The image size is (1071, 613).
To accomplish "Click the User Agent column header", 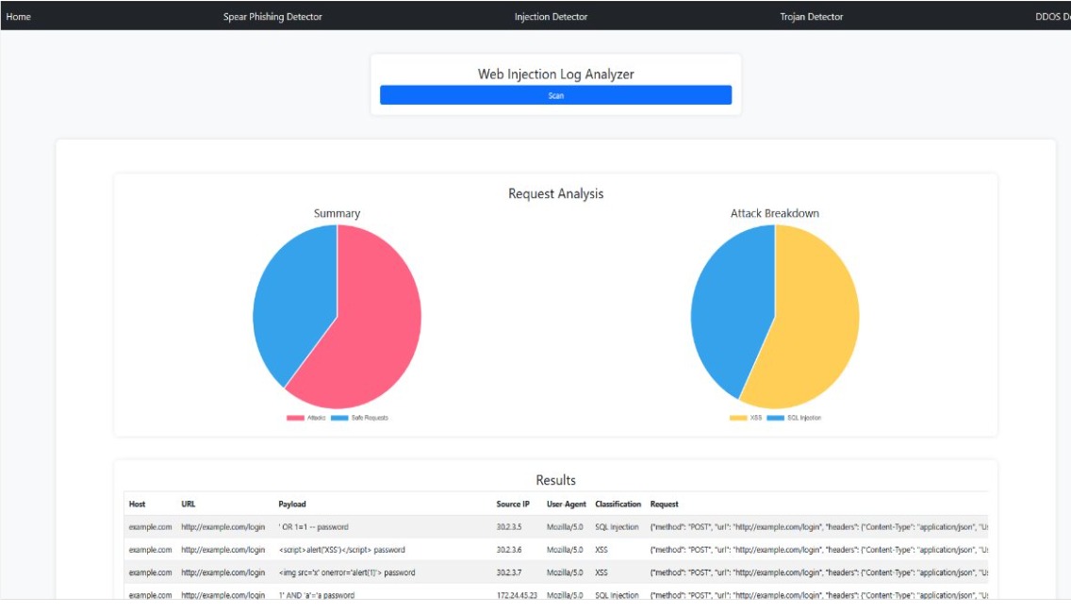I will pyautogui.click(x=567, y=505).
